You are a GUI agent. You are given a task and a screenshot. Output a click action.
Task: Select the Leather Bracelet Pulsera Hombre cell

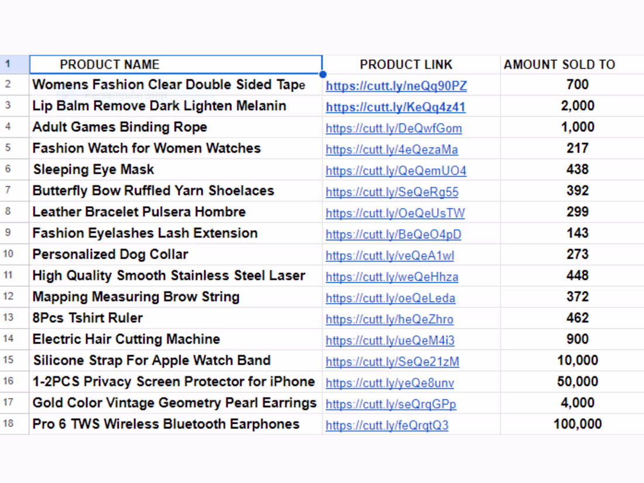[x=176, y=212]
